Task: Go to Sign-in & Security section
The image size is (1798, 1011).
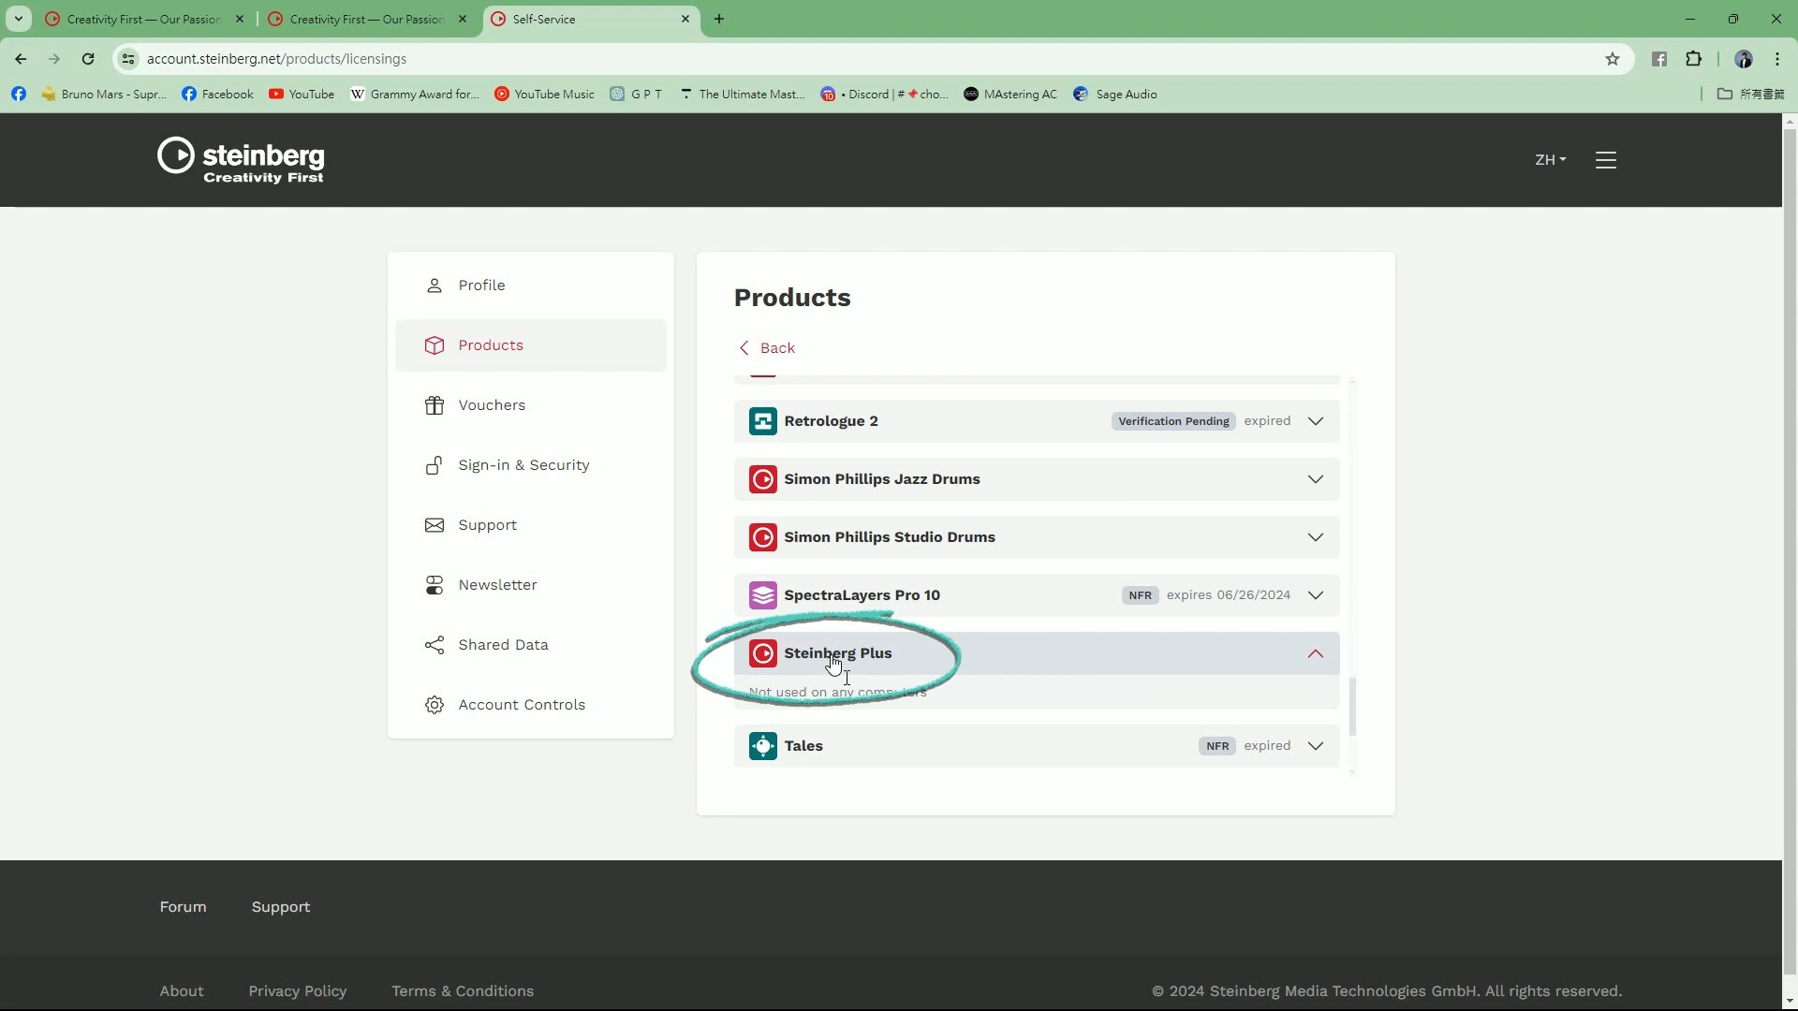Action: point(523,465)
